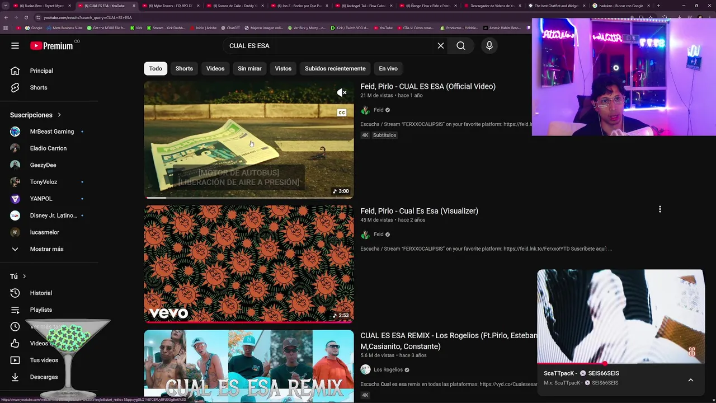The image size is (716, 403).
Task: Open CUAL ES ESA REMIX thumbnail
Action: click(x=249, y=366)
